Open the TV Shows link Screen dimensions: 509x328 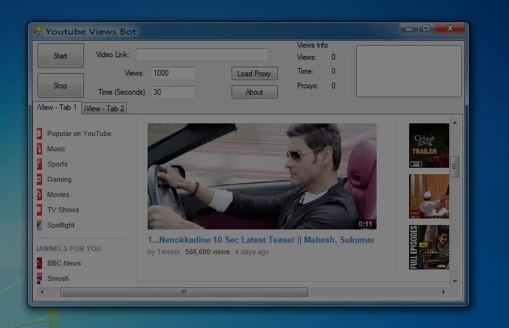(x=63, y=210)
